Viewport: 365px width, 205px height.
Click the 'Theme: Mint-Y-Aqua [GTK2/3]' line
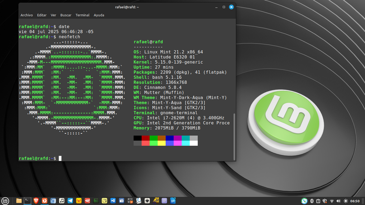(x=170, y=102)
